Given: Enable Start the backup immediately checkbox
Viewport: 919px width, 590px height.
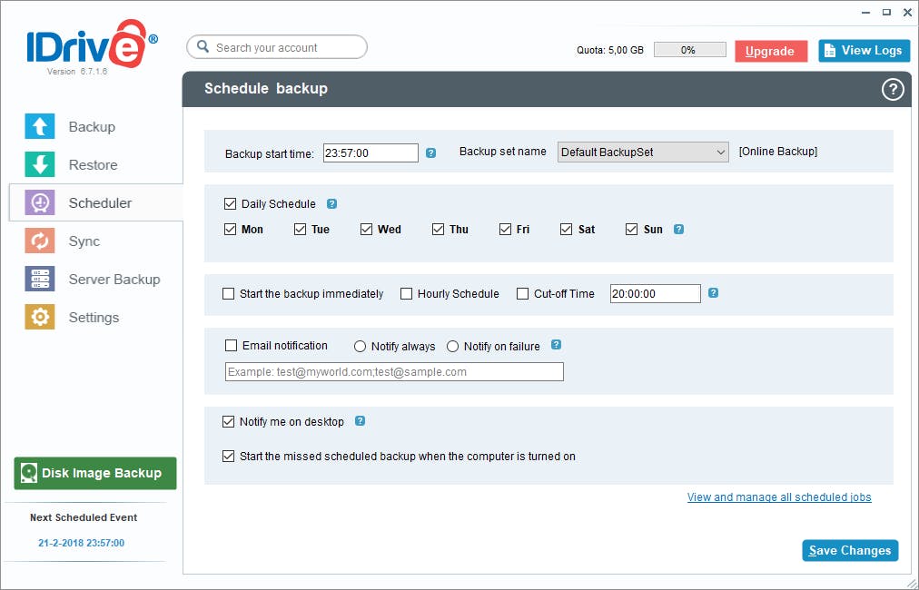Looking at the screenshot, I should [229, 294].
